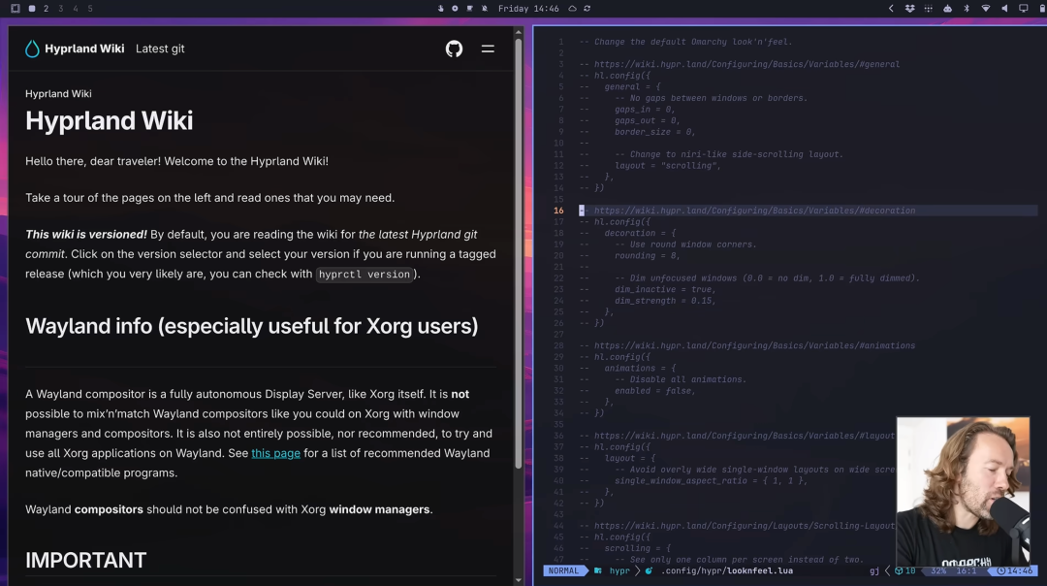The image size is (1047, 586).
Task: Click the volume speaker icon in top bar
Action: pos(1004,9)
